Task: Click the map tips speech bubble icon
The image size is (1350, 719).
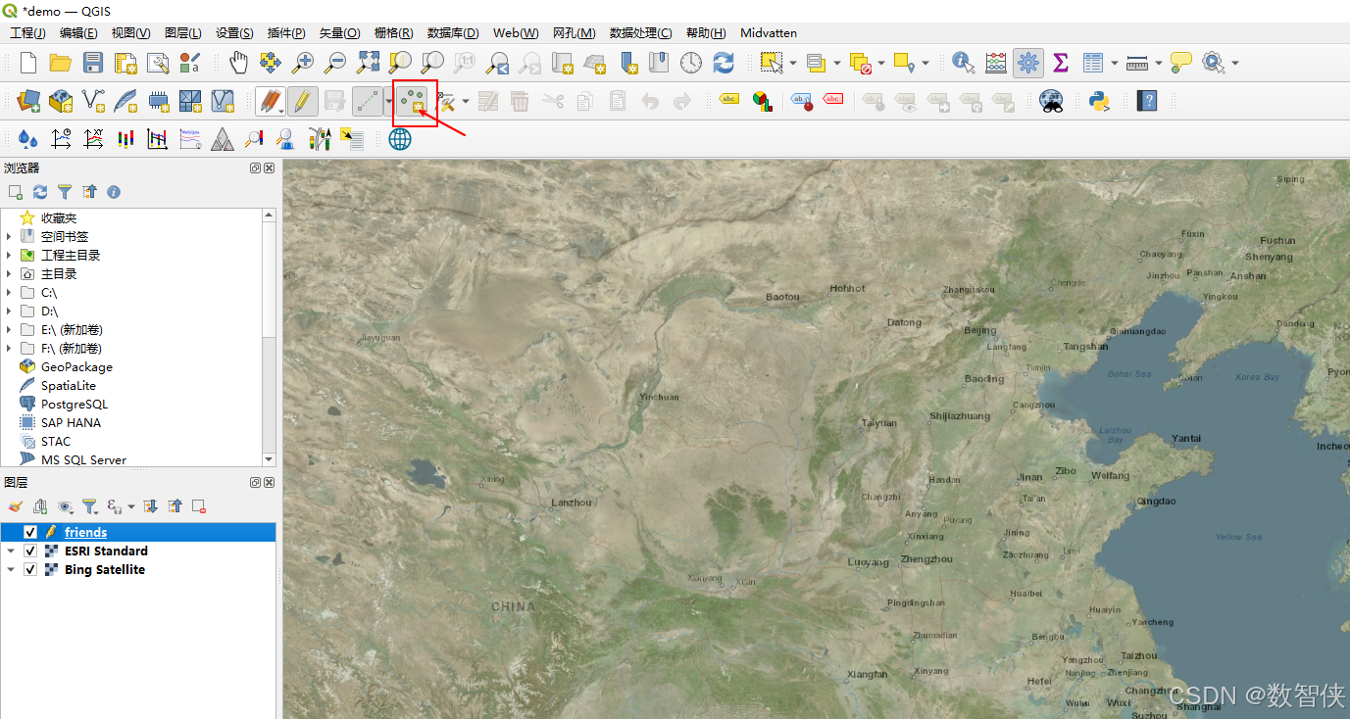Action: (x=1180, y=63)
